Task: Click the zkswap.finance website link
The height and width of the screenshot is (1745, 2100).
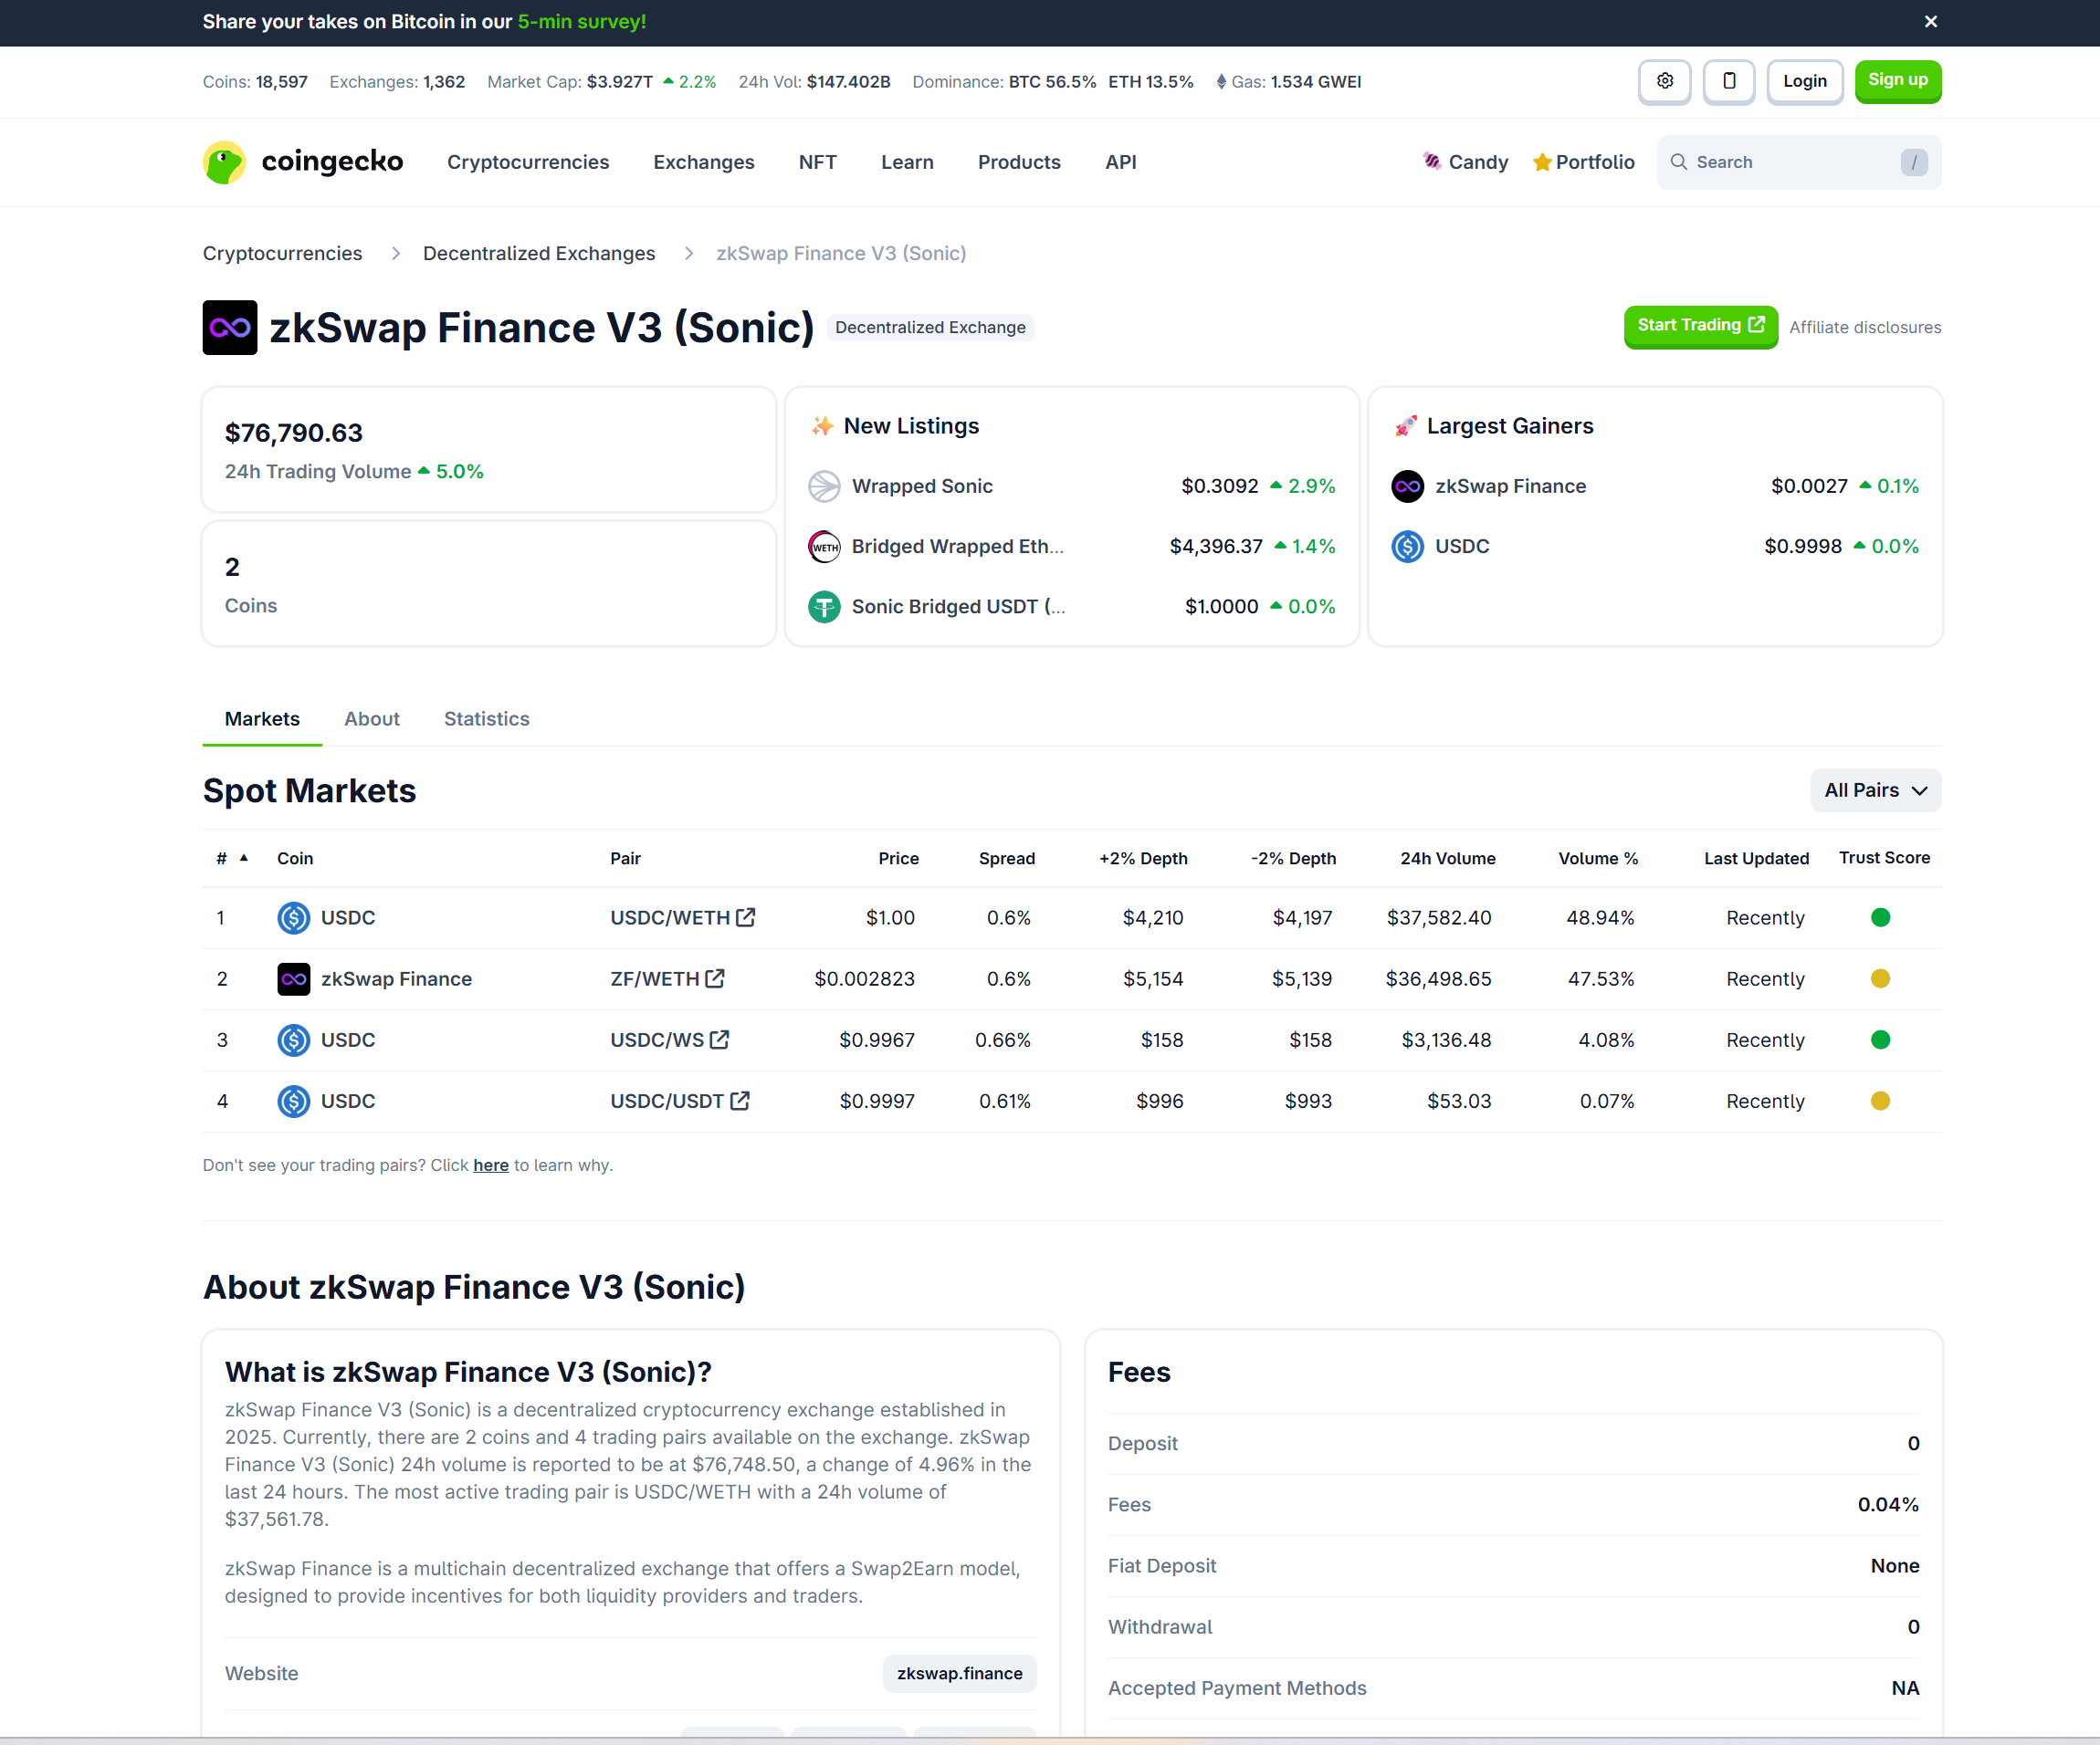Action: [x=959, y=1673]
